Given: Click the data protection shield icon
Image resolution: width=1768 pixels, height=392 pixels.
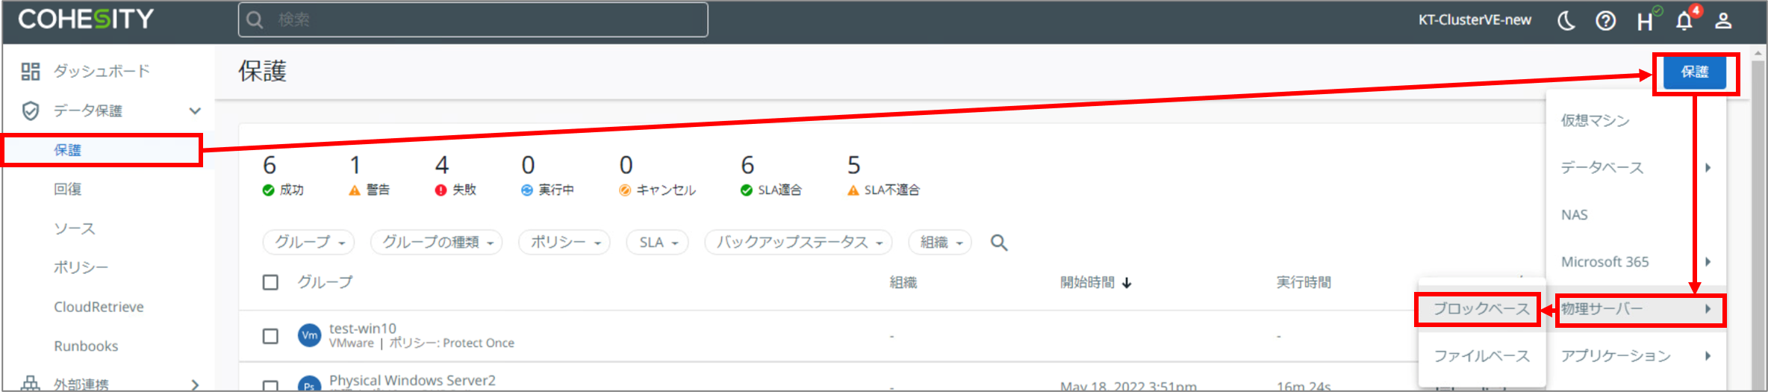Looking at the screenshot, I should (x=31, y=111).
